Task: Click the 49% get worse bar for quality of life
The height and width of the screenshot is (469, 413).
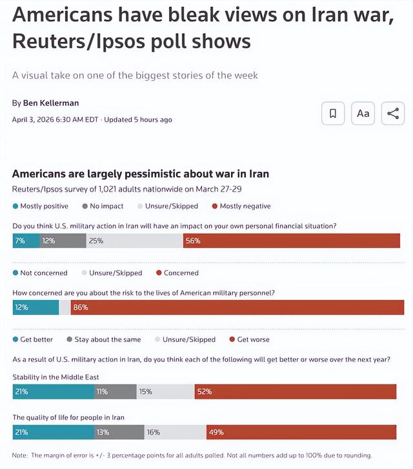Action: [301, 432]
